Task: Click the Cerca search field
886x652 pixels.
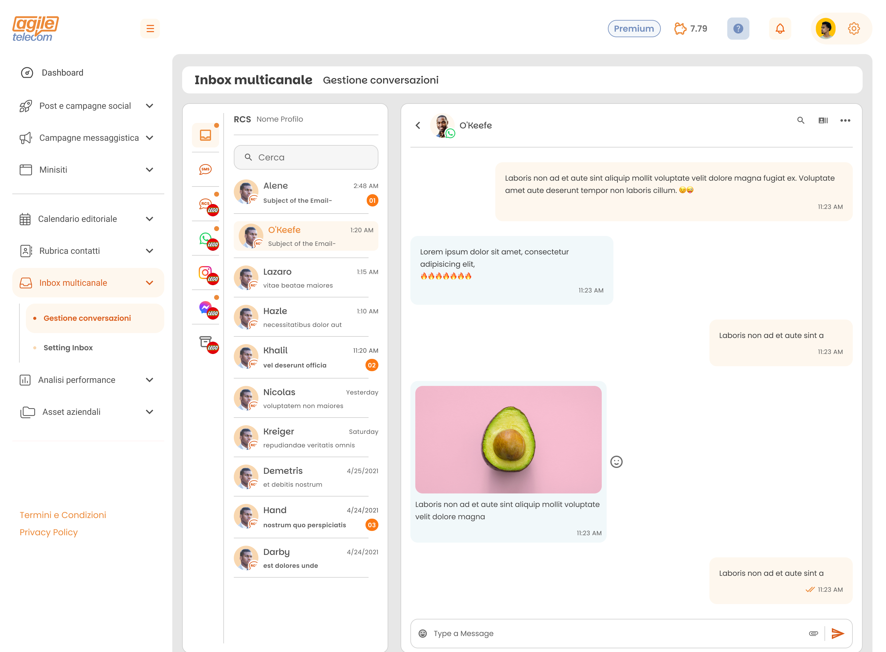Action: (x=306, y=157)
